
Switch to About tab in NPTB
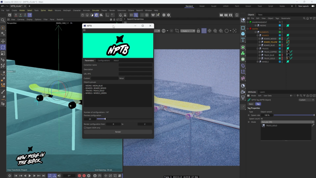coord(116,61)
